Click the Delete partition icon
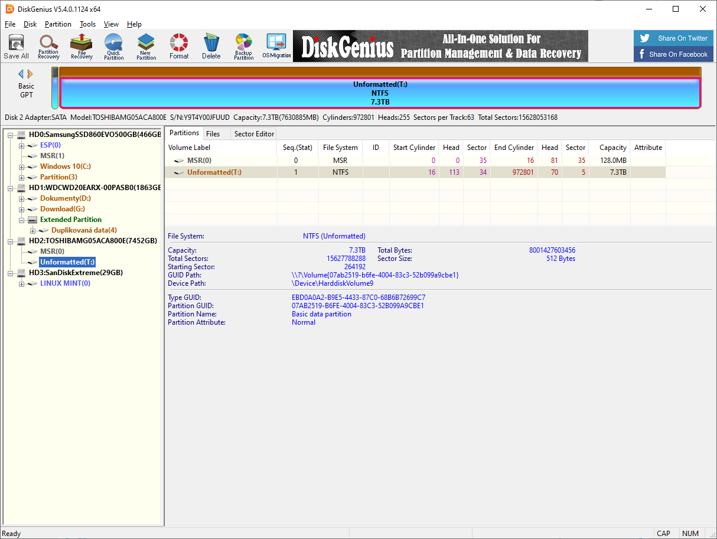 [211, 46]
